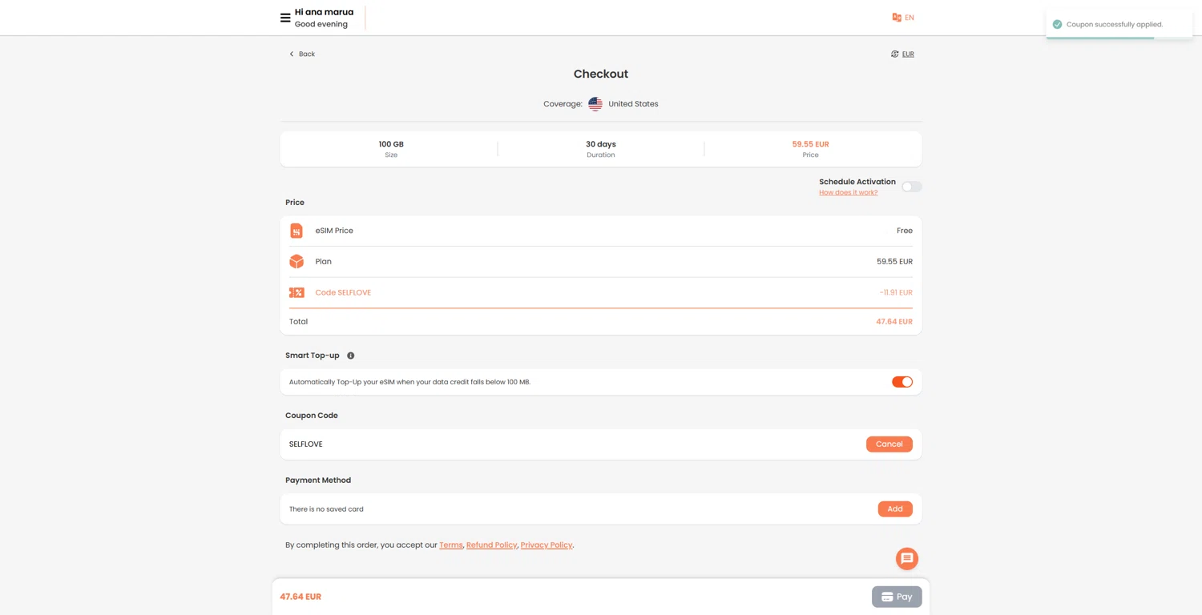Click the '-11.91 EUR' discount amount

pyautogui.click(x=896, y=292)
